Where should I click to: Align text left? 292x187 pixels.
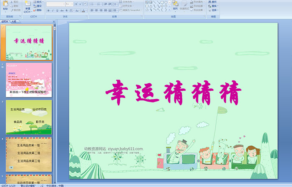pyautogui.click(x=92, y=10)
